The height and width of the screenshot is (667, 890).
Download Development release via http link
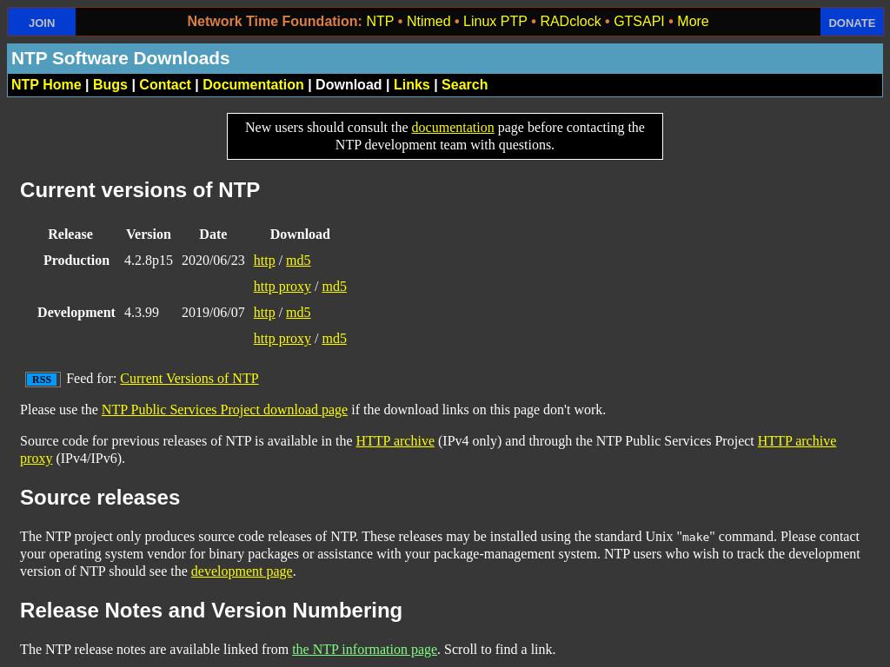(x=264, y=313)
